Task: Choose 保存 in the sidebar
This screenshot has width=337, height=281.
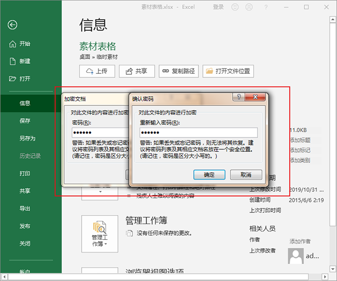Action: point(25,121)
